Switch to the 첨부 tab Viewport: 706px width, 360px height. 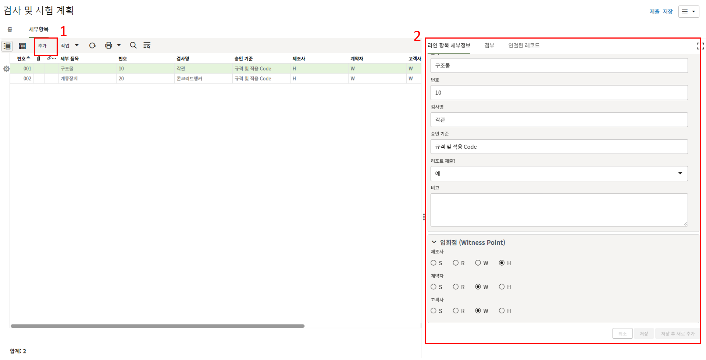tap(489, 45)
